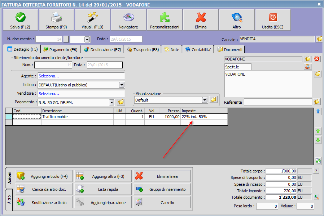Viewport: 324px width, 216px height.
Task: Open the Altro toolbar button
Action: (x=237, y=20)
